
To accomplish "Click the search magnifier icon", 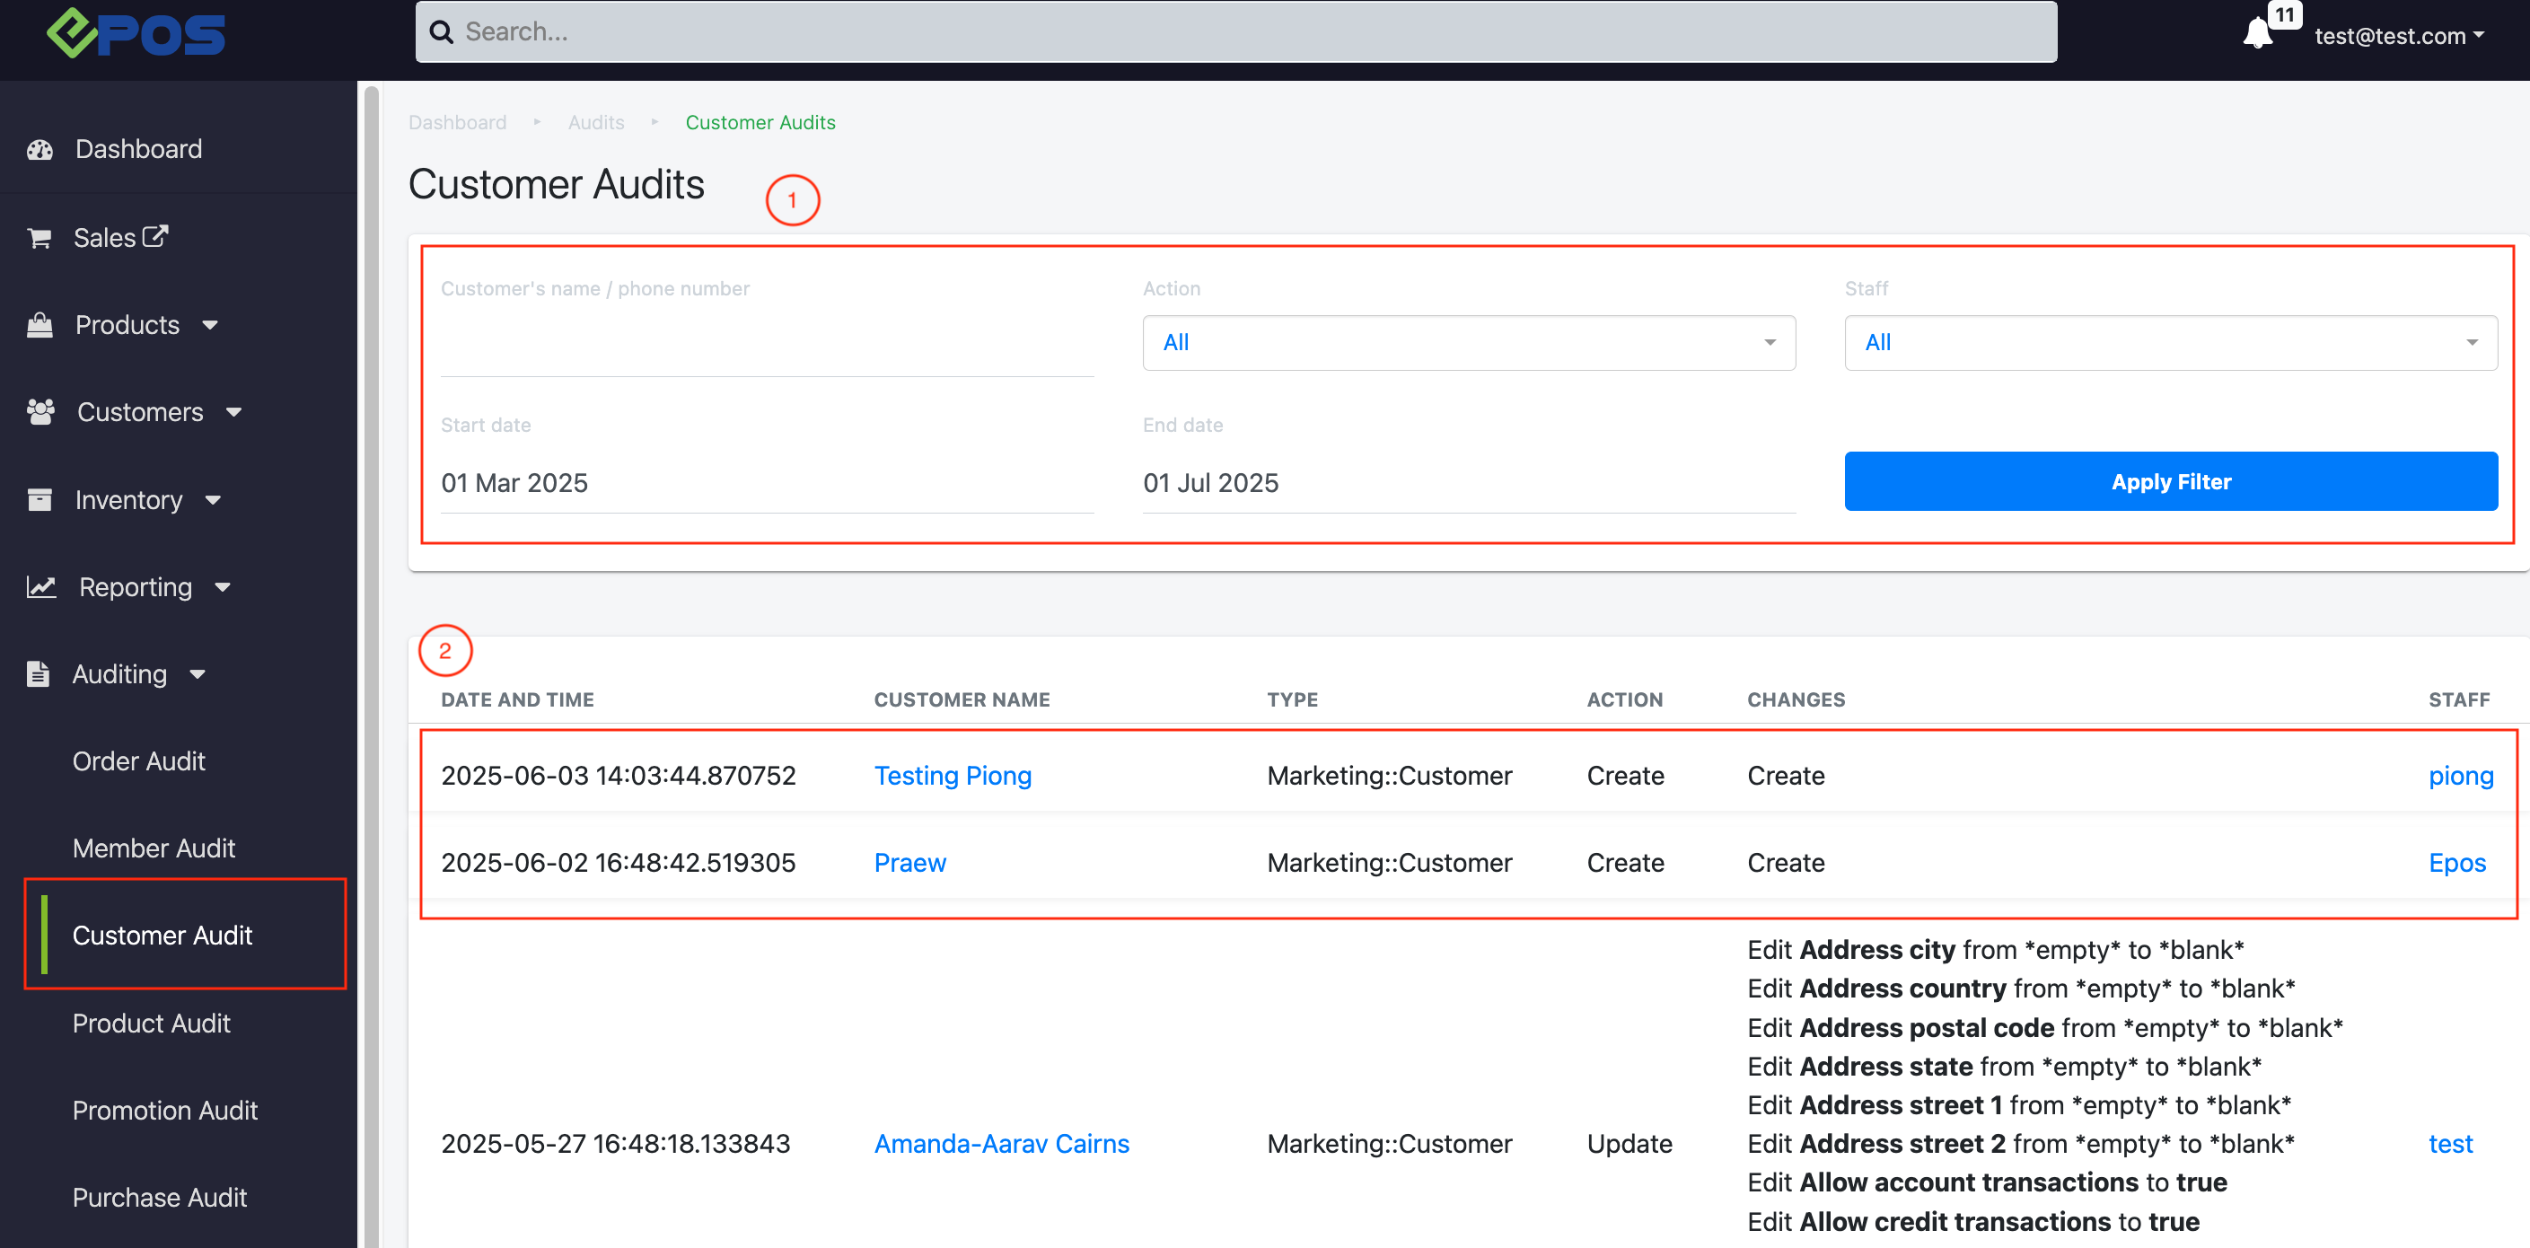I will pos(442,32).
